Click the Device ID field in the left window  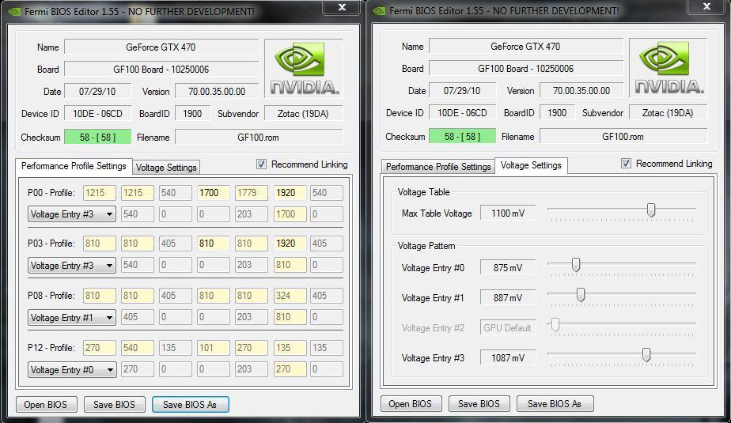click(x=97, y=113)
